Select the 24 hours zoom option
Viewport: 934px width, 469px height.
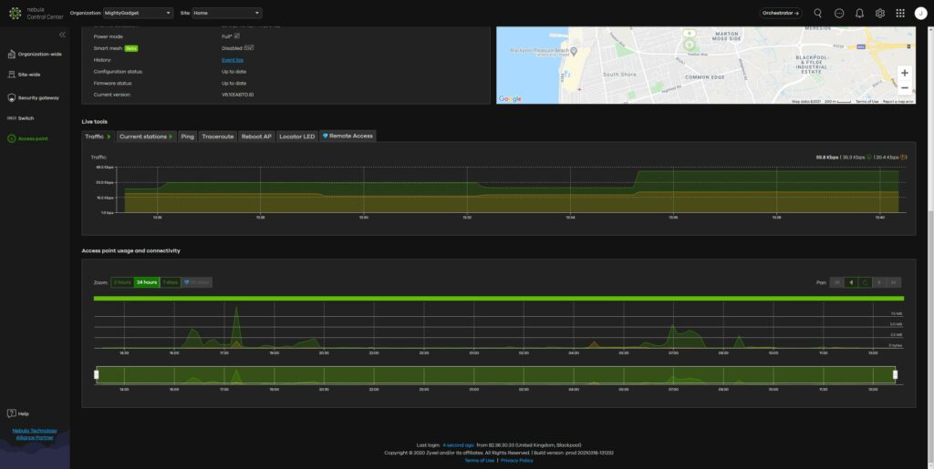(146, 282)
